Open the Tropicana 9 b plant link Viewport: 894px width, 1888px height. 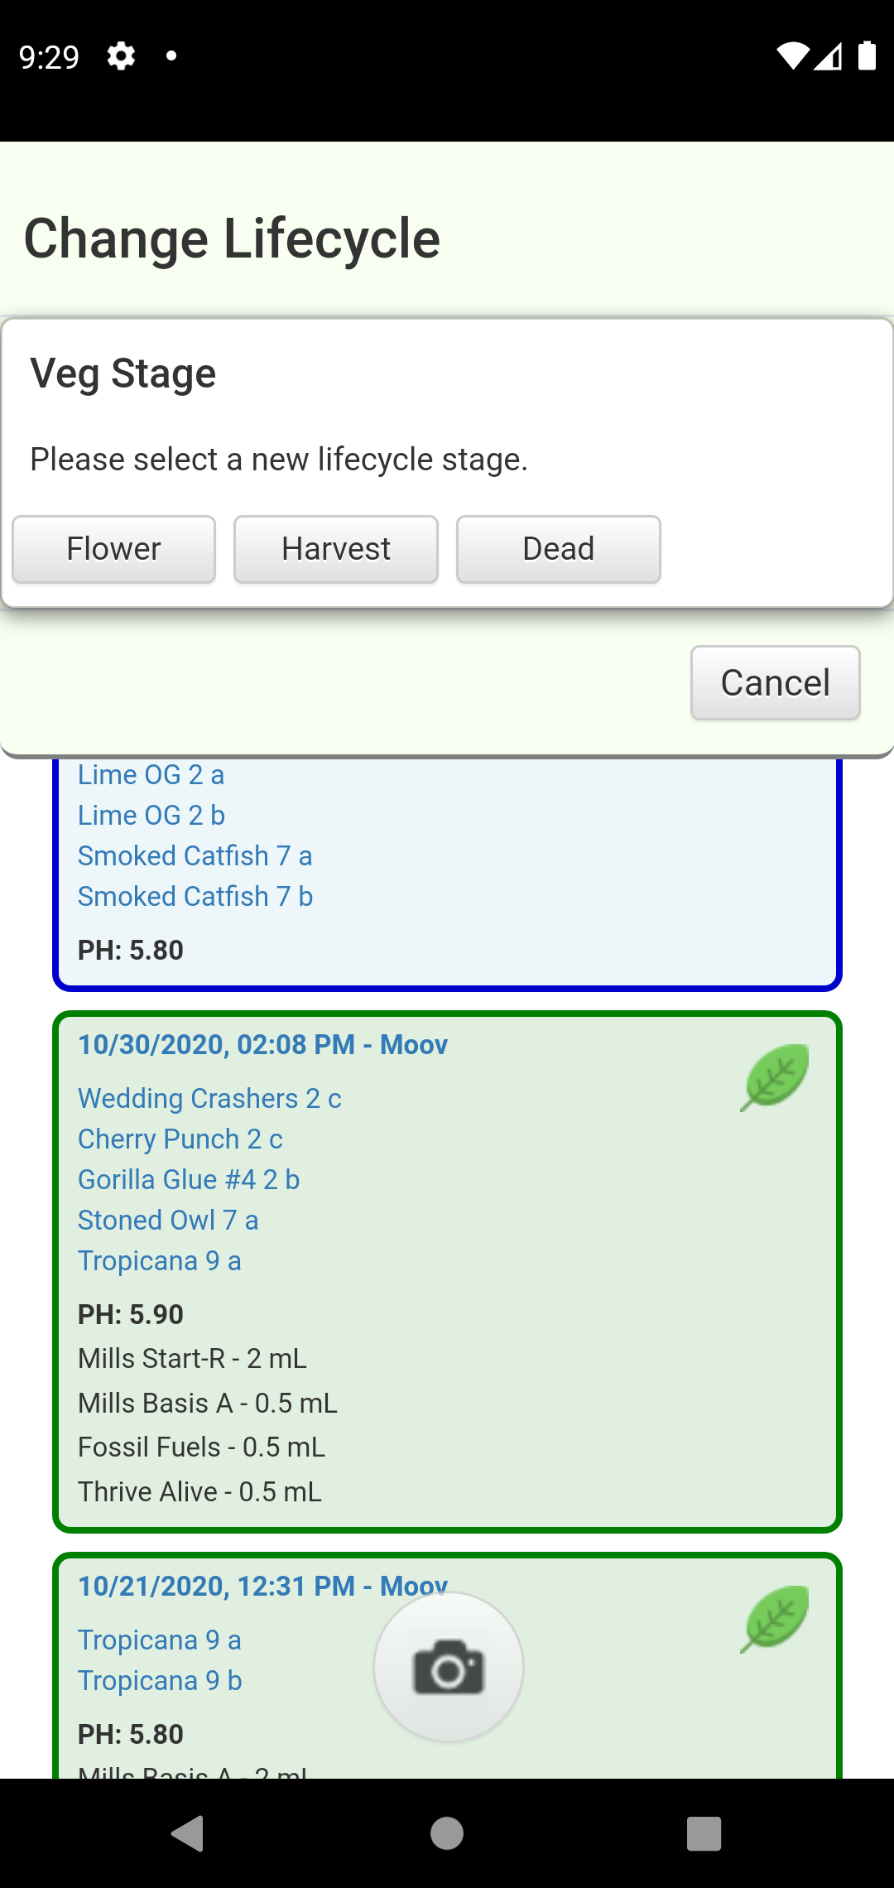click(160, 1680)
